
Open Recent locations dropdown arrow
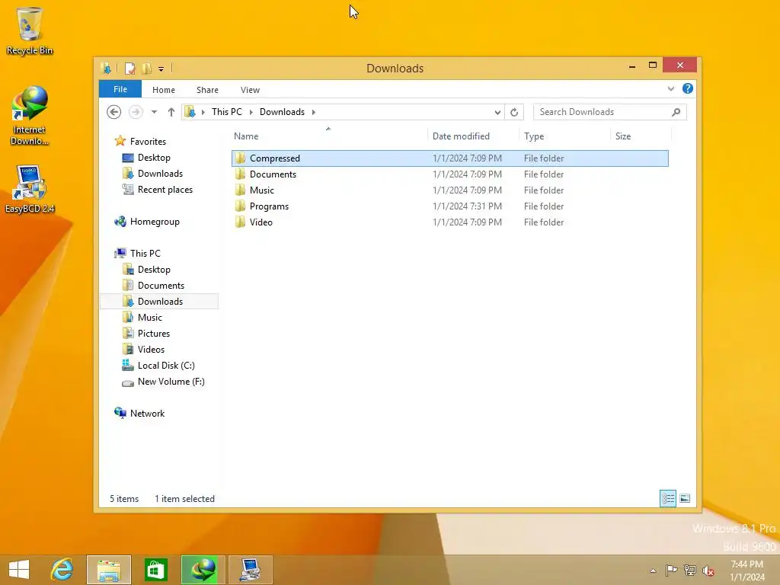coord(154,113)
